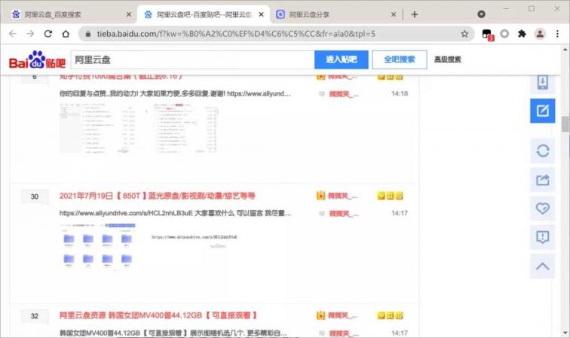
Task: Switch to the 阿里云盘_百度搜索 tab
Action: pos(71,14)
